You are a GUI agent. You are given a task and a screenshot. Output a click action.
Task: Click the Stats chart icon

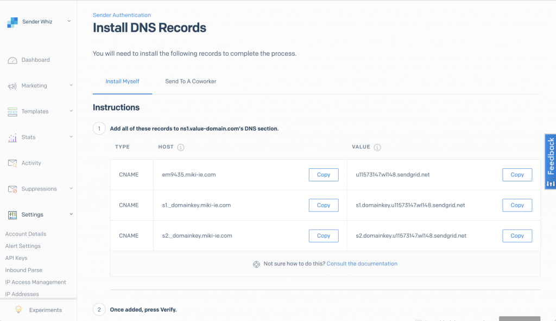click(12, 137)
